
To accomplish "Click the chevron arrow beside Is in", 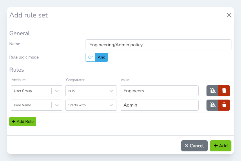I will click(111, 91).
